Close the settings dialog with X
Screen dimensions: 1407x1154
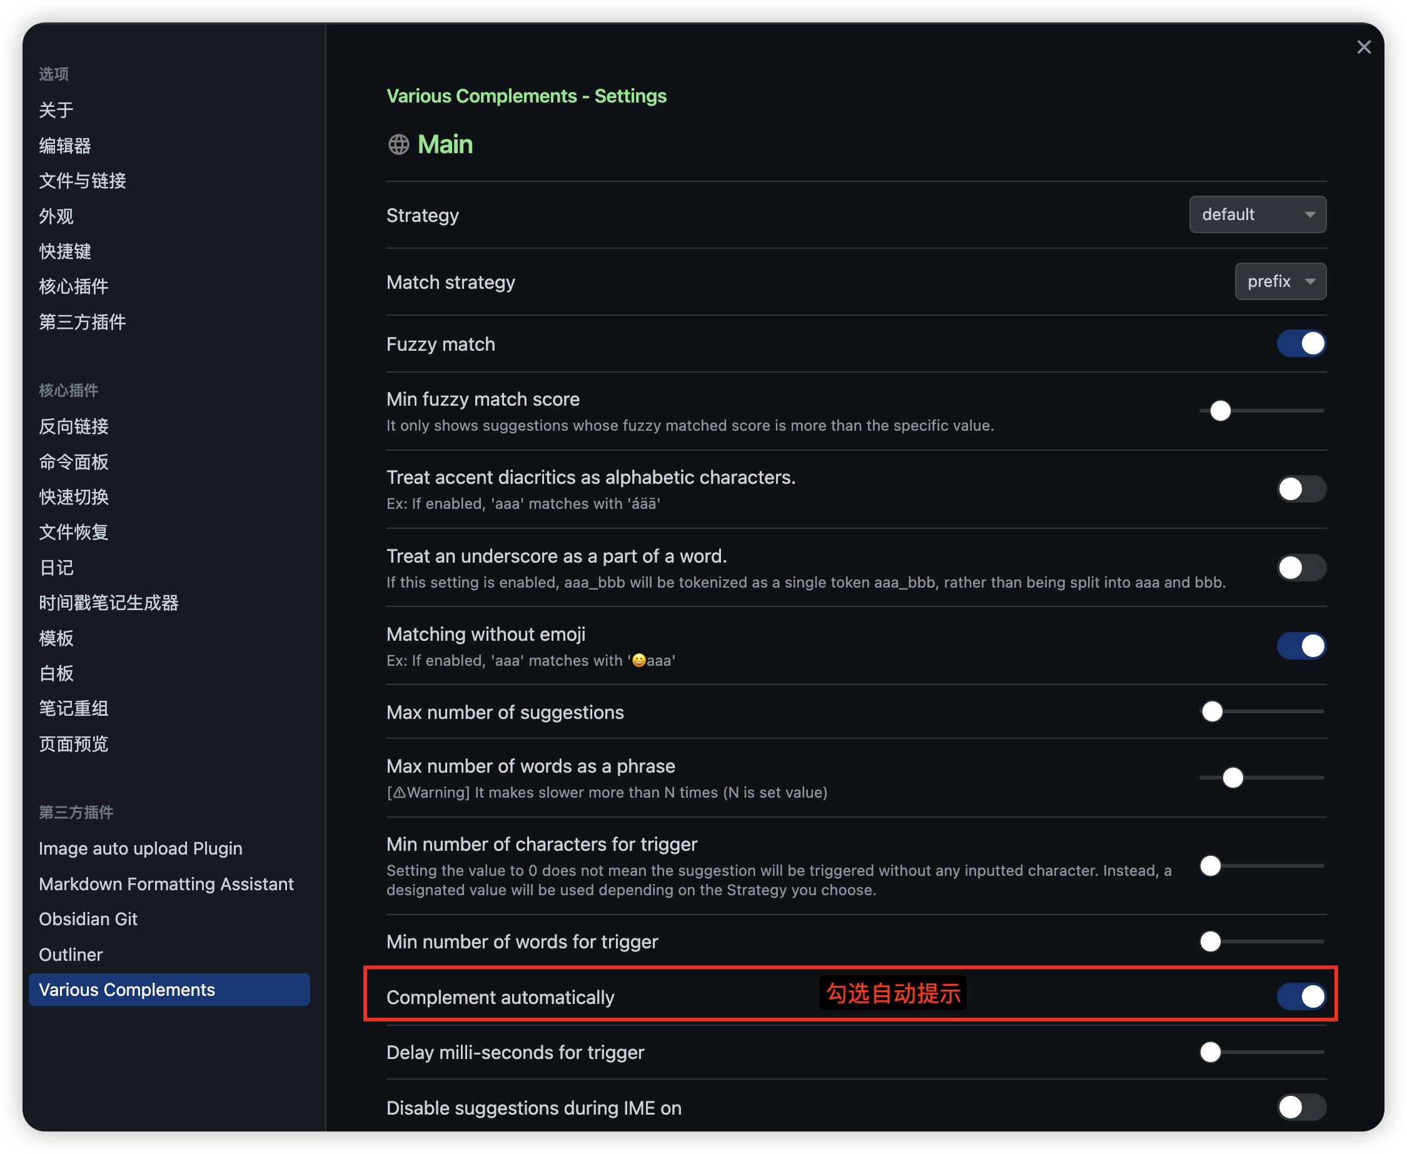[x=1363, y=47]
